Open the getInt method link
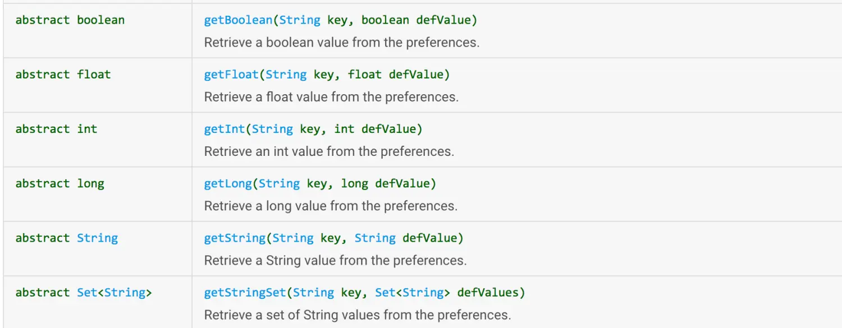This screenshot has width=842, height=328. 225,129
